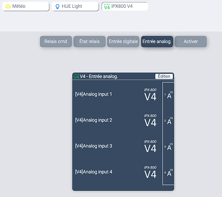Click the yellow cloud Météo icon
The image size is (222, 197).
(x=8, y=6)
